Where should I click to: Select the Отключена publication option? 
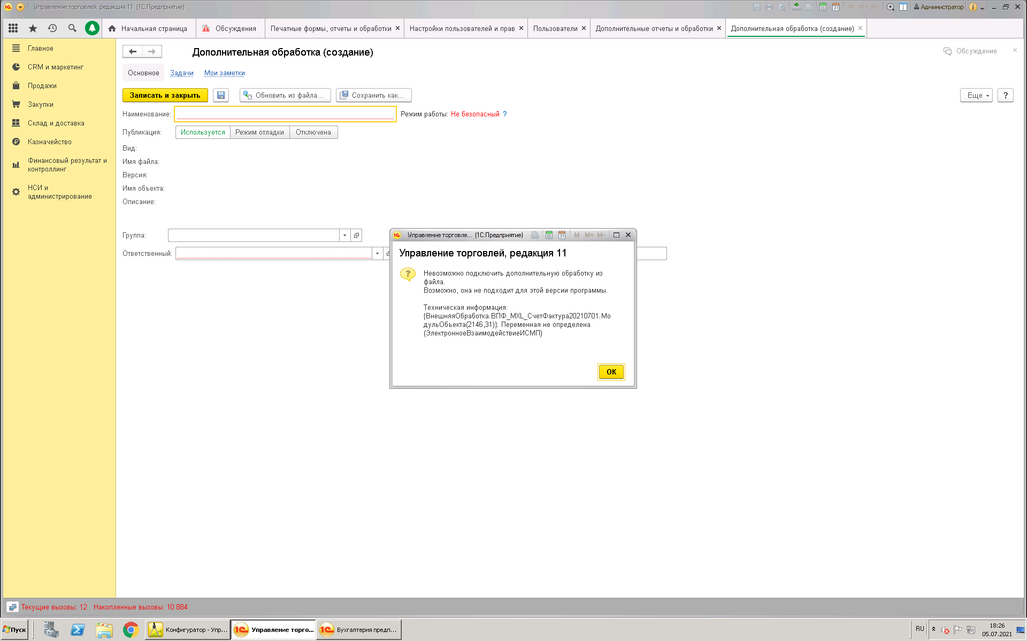313,132
